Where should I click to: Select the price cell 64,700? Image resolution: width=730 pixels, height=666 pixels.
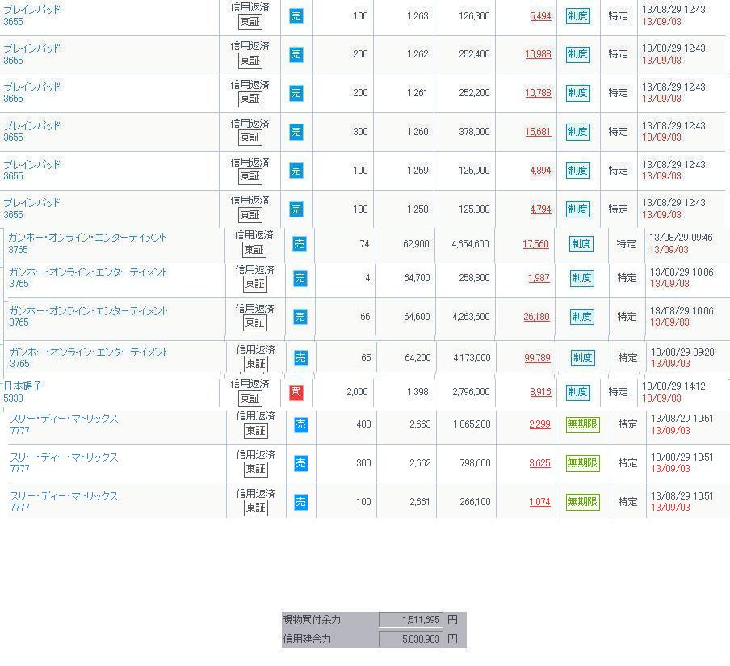417,278
